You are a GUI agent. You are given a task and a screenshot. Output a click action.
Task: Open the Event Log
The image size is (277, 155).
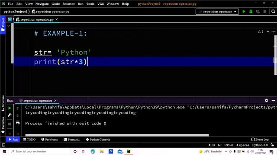click(260, 139)
